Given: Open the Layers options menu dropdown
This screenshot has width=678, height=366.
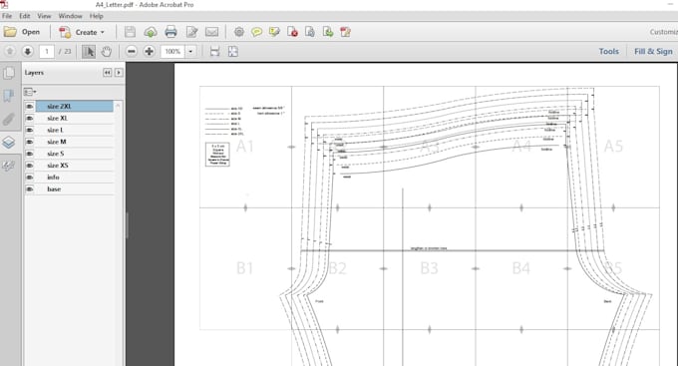Looking at the screenshot, I should pos(30,92).
